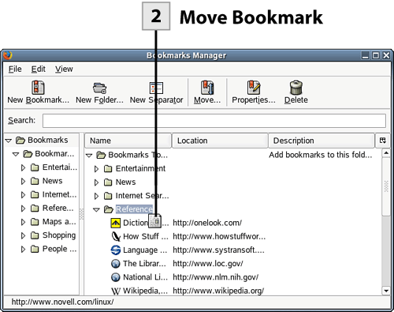
Task: Click the http://www.nlm.nih.gov/ location cell
Action: click(x=216, y=277)
